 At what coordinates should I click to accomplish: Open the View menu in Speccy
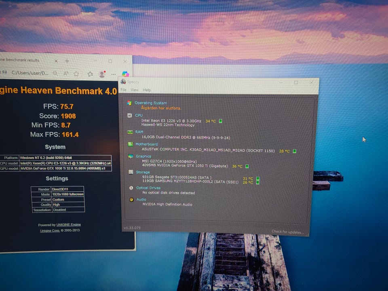[135, 90]
